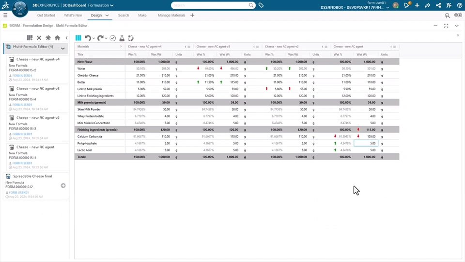Select the Cheese - new AC agent-v4 formula card
Image resolution: width=465 pixels, height=262 pixels.
tap(37, 69)
